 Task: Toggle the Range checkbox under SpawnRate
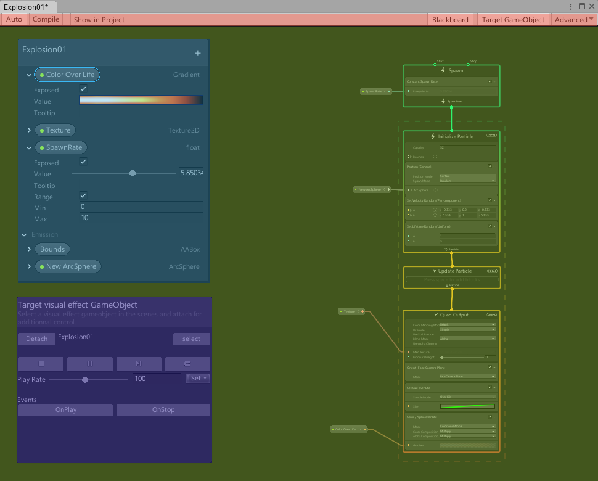(83, 197)
